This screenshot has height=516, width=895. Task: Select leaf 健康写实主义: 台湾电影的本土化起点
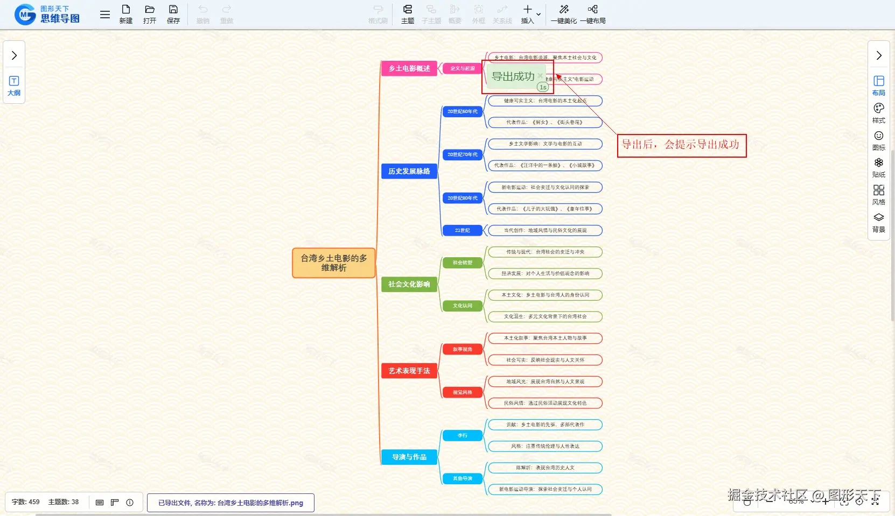coord(545,101)
